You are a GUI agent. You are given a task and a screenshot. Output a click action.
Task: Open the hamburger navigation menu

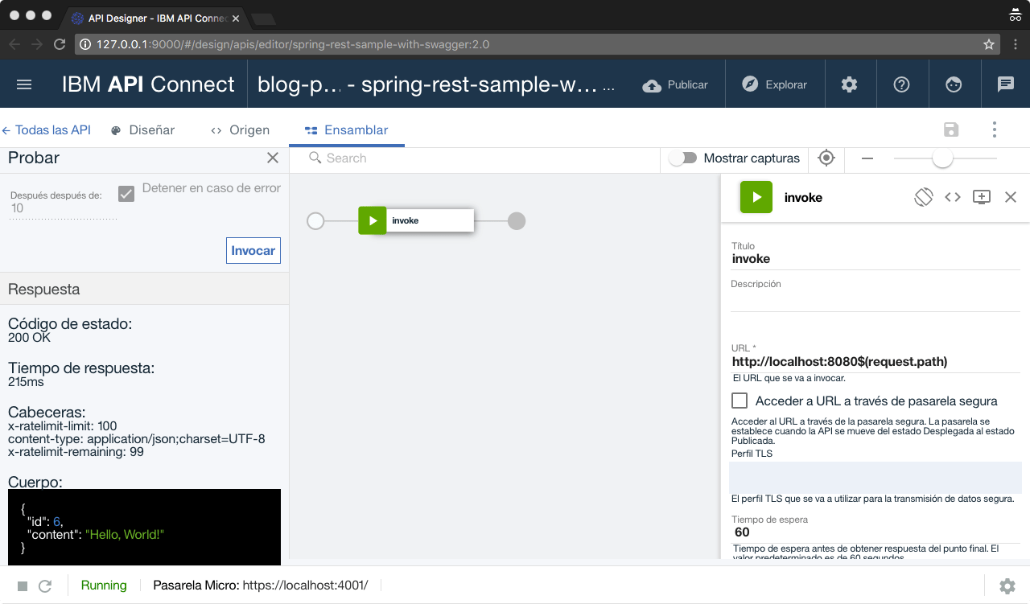[23, 84]
